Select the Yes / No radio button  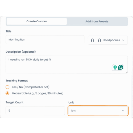7,87
